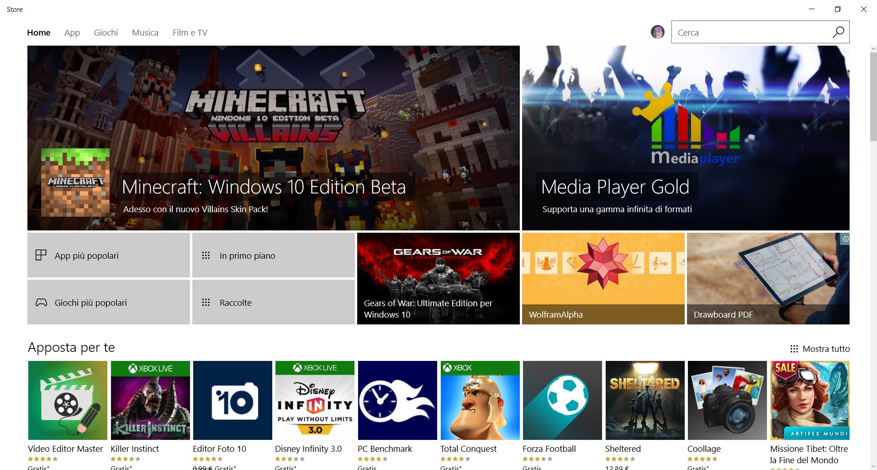Open the user account avatar

pos(658,32)
